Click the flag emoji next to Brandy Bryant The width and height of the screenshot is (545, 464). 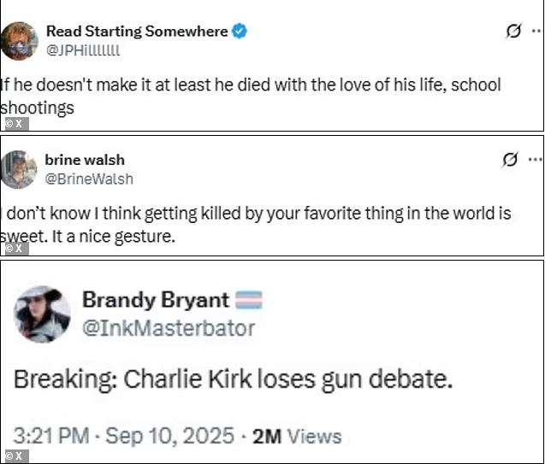[247, 300]
